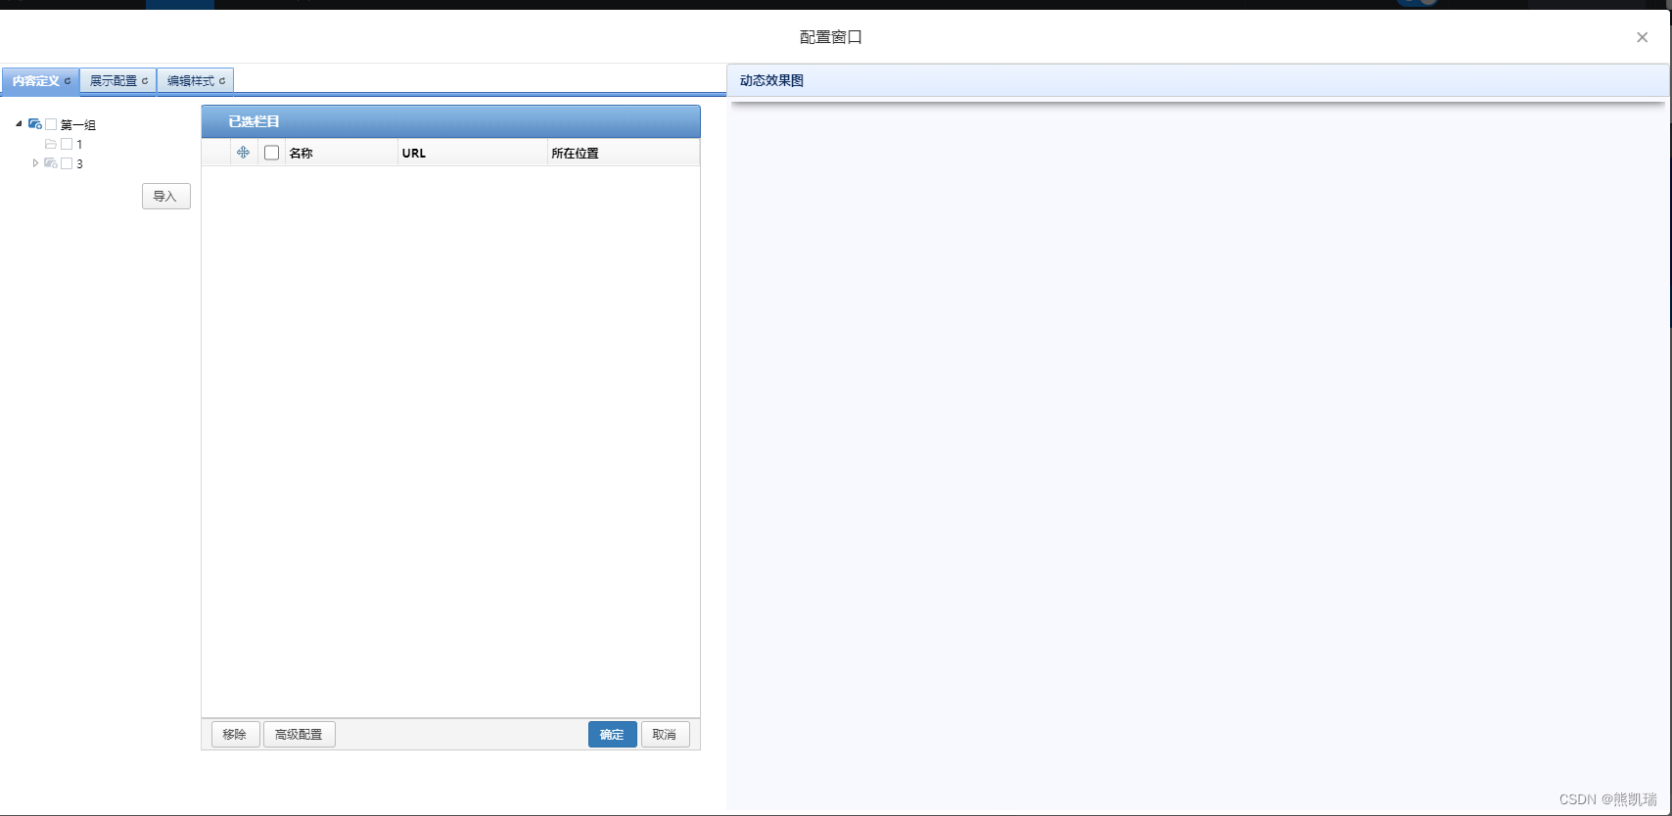Click the move arrows icon in table header
The height and width of the screenshot is (816, 1672).
pos(243,153)
